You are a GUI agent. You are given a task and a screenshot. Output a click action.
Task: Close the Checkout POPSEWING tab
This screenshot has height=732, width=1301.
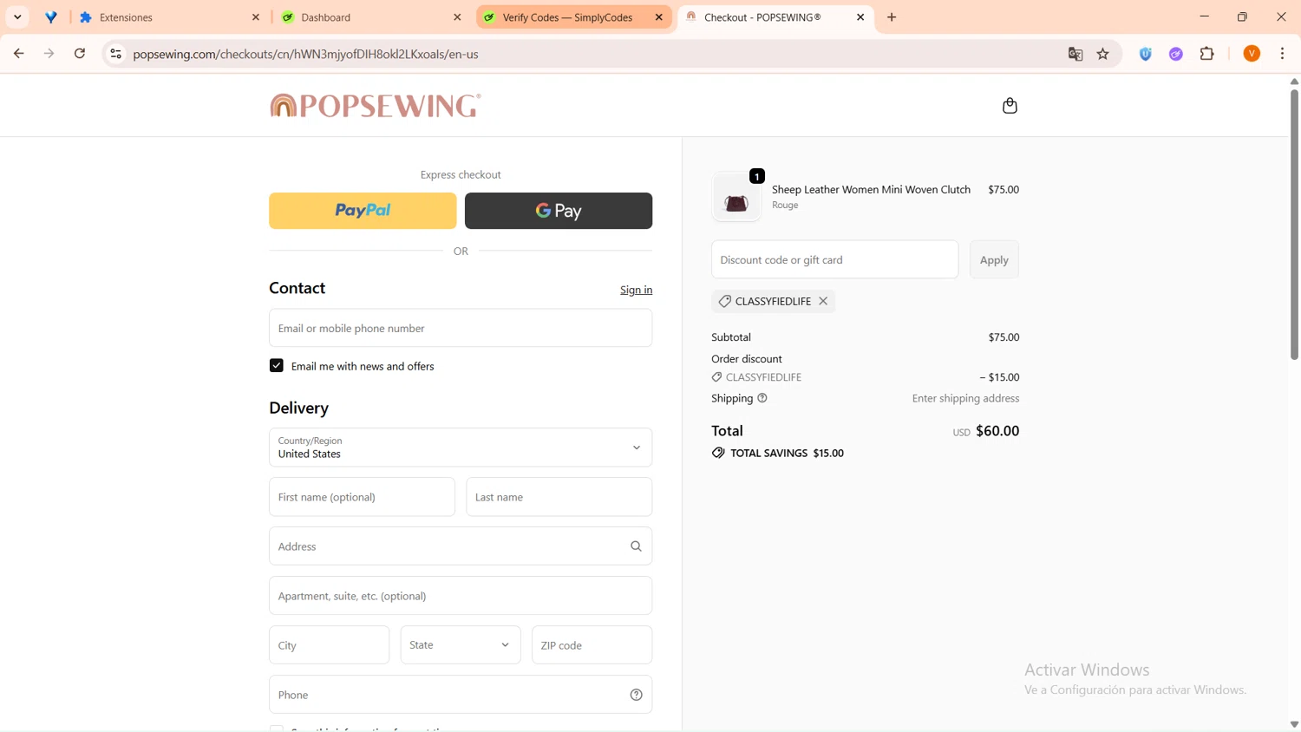coord(860,17)
